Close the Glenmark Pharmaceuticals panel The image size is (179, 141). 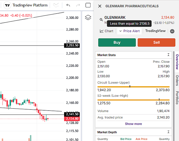tap(100, 6)
